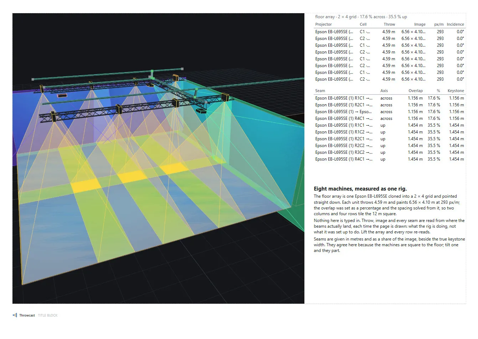Select seam row 'Epson EB-L695SE (1) → Epso...'
The height and width of the screenshot is (339, 478).
[390, 112]
